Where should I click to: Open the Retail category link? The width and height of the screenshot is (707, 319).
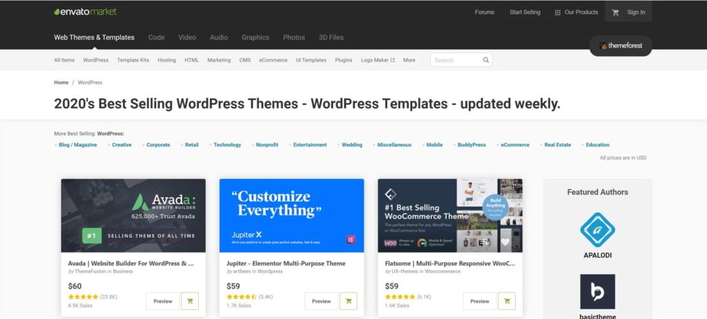tap(192, 145)
